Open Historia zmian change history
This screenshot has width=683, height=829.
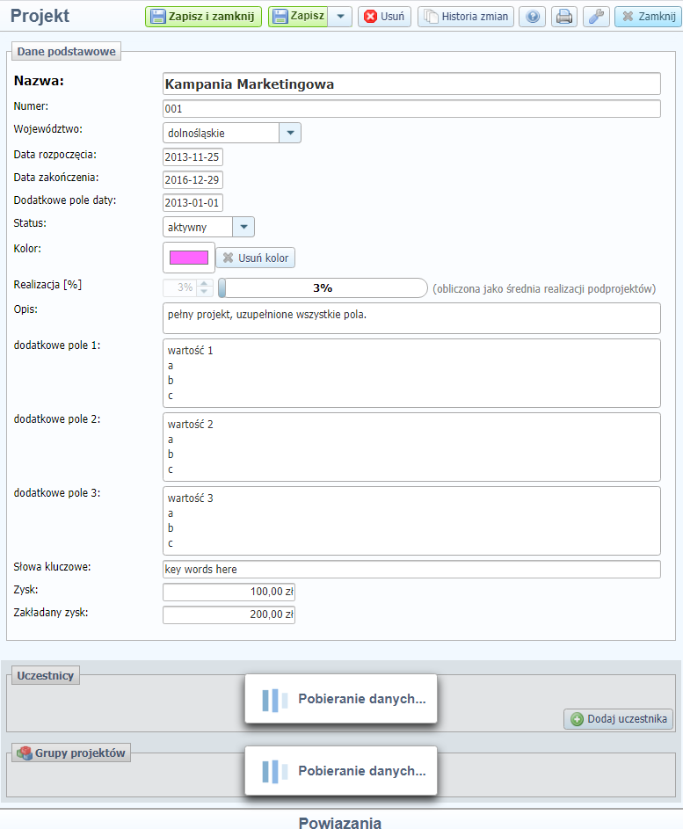[465, 17]
